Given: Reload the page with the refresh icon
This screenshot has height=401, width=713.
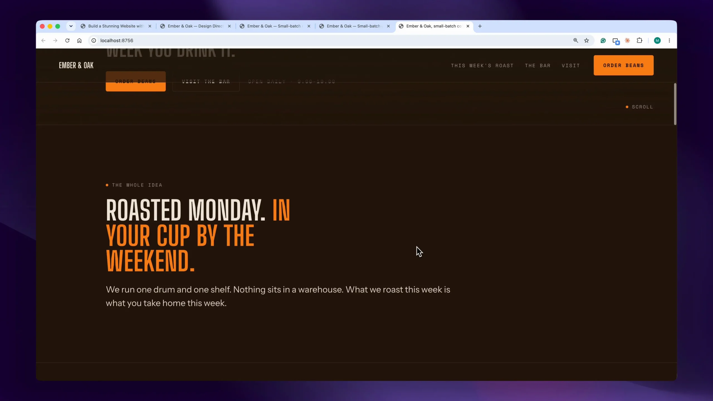Looking at the screenshot, I should (67, 41).
